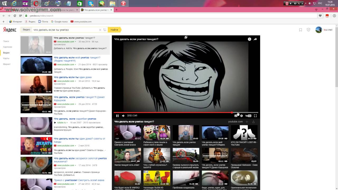Select the Видео section in sidebar

pos(6,53)
